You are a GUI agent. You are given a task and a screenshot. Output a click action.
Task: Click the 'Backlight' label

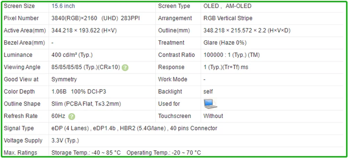170,92
